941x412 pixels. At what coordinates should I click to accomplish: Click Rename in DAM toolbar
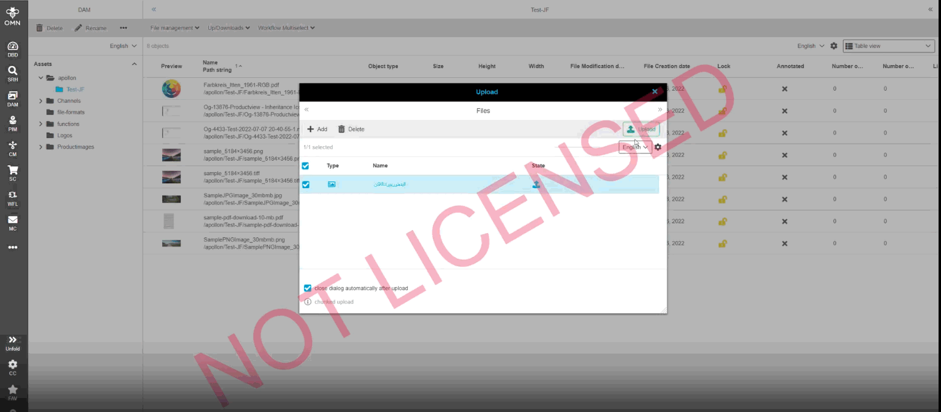[x=90, y=28]
